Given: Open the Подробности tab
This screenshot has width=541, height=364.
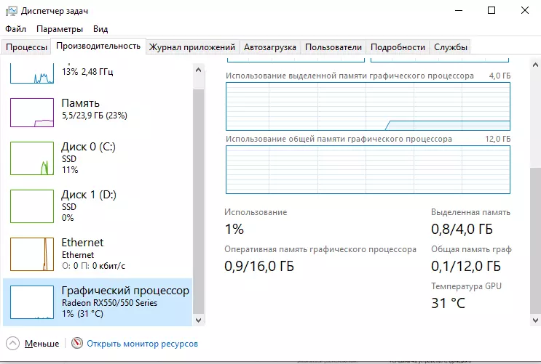Looking at the screenshot, I should point(398,47).
